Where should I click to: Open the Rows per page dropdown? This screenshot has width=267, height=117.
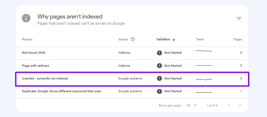click(192, 106)
